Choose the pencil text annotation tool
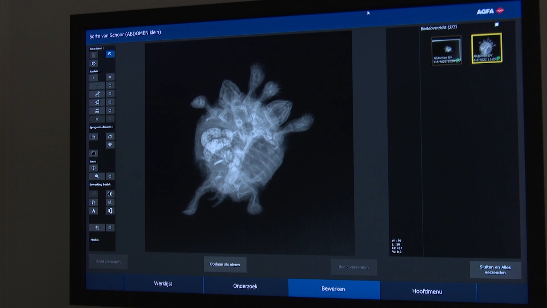The height and width of the screenshot is (308, 547). [x=97, y=94]
